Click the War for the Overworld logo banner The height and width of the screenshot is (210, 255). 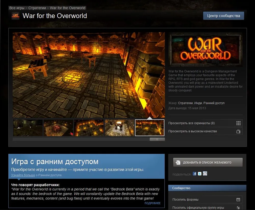click(x=205, y=49)
